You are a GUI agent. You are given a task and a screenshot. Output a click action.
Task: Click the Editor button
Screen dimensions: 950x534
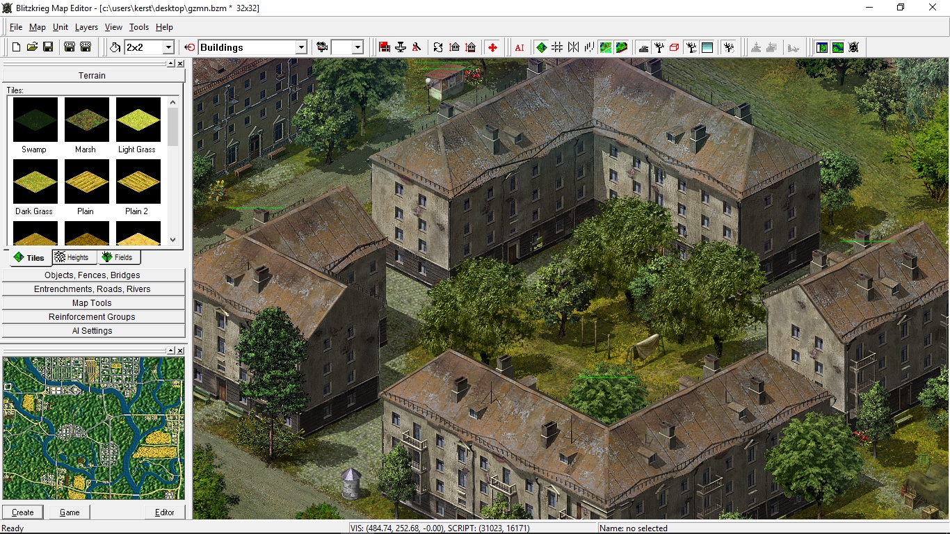pos(165,512)
